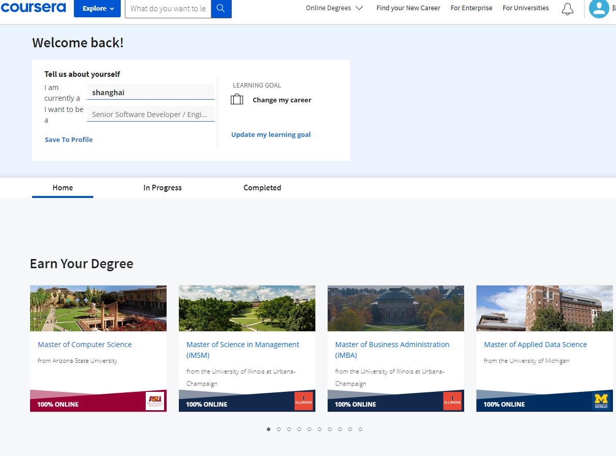Select the last carousel page dot
The height and width of the screenshot is (456, 616).
point(360,429)
